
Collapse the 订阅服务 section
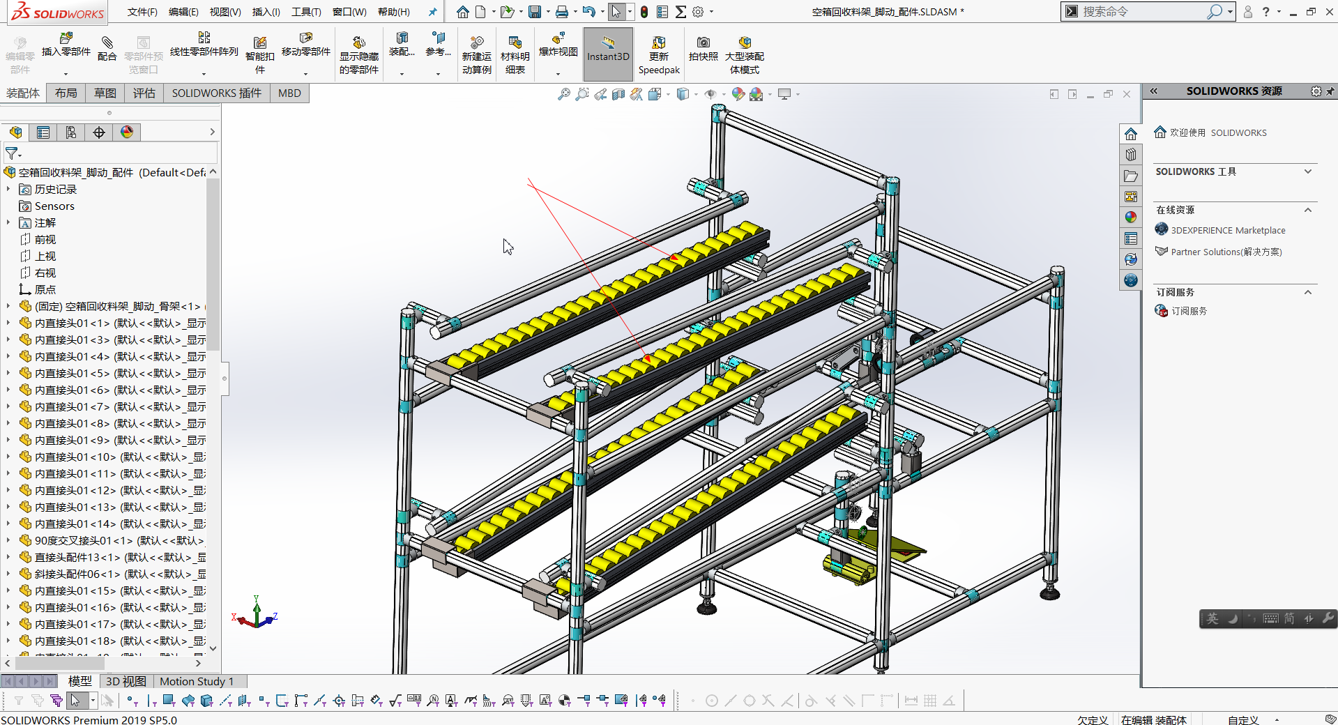point(1308,292)
